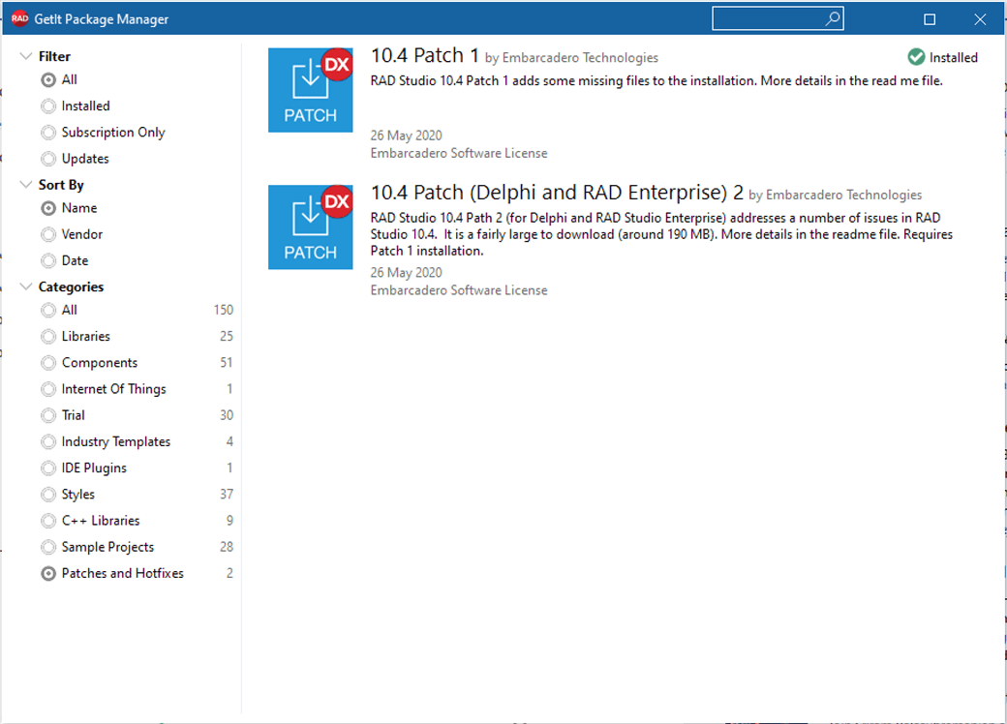Collapse the Categories section

coord(26,287)
